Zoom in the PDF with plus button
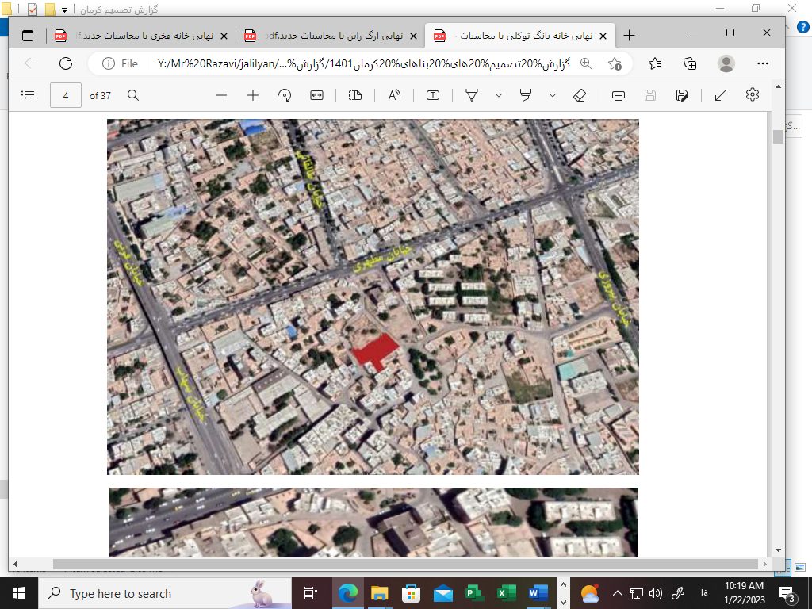Screen dimensions: 812x609 tap(253, 95)
